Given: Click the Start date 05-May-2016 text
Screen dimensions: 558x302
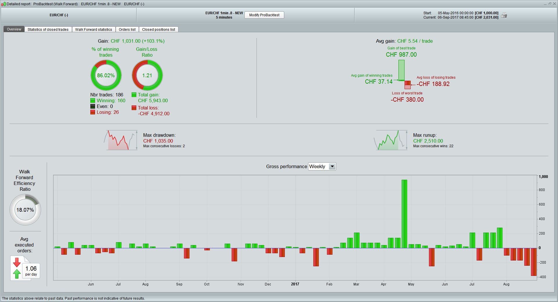Looking at the screenshot, I should pos(455,13).
